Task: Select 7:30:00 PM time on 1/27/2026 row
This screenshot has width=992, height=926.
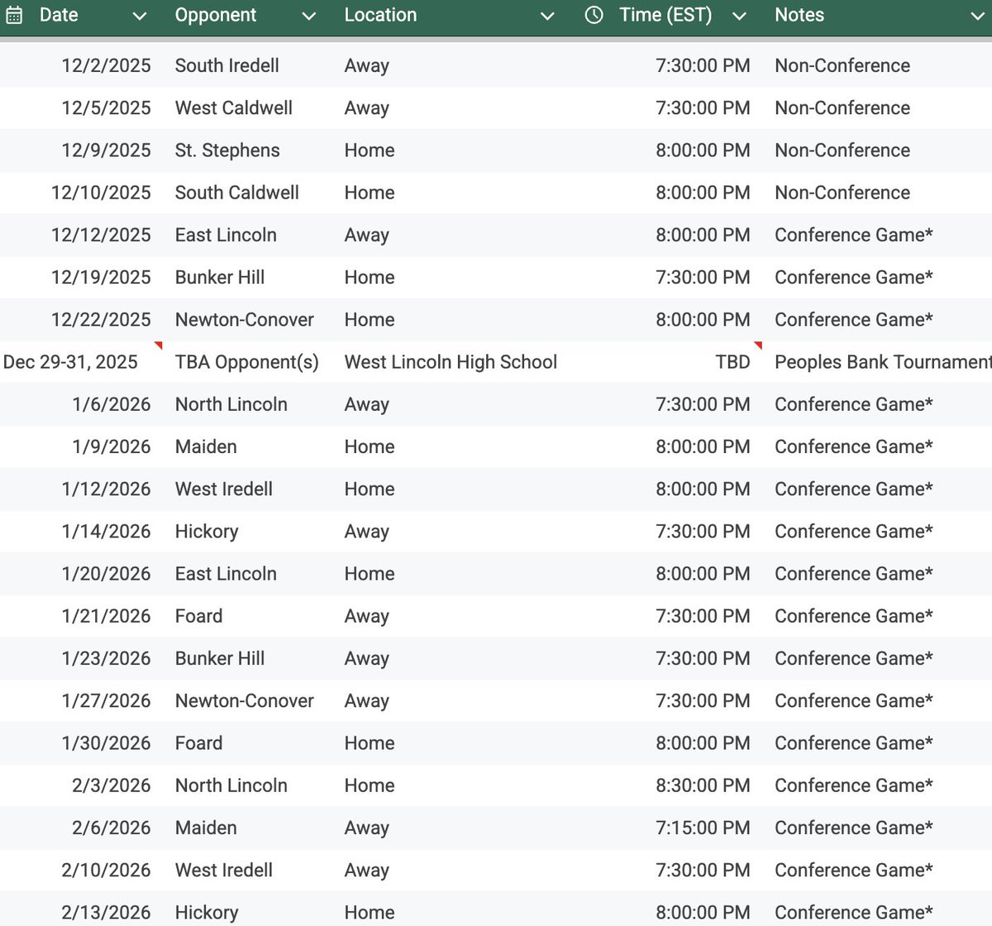Action: click(703, 701)
